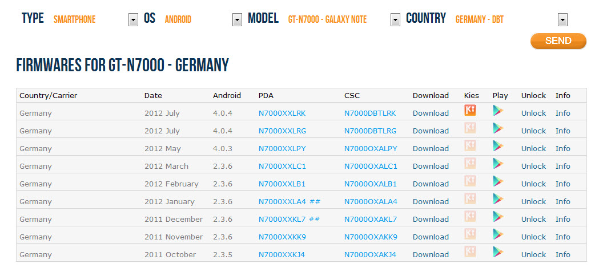This screenshot has width=595, height=268.
Task: Open CSC link N7000DBTLRK
Action: pyautogui.click(x=370, y=113)
